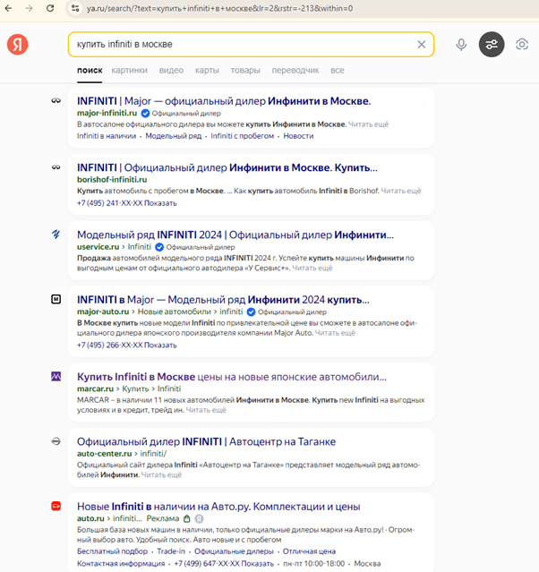Click the Yandex logo icon

[18, 45]
